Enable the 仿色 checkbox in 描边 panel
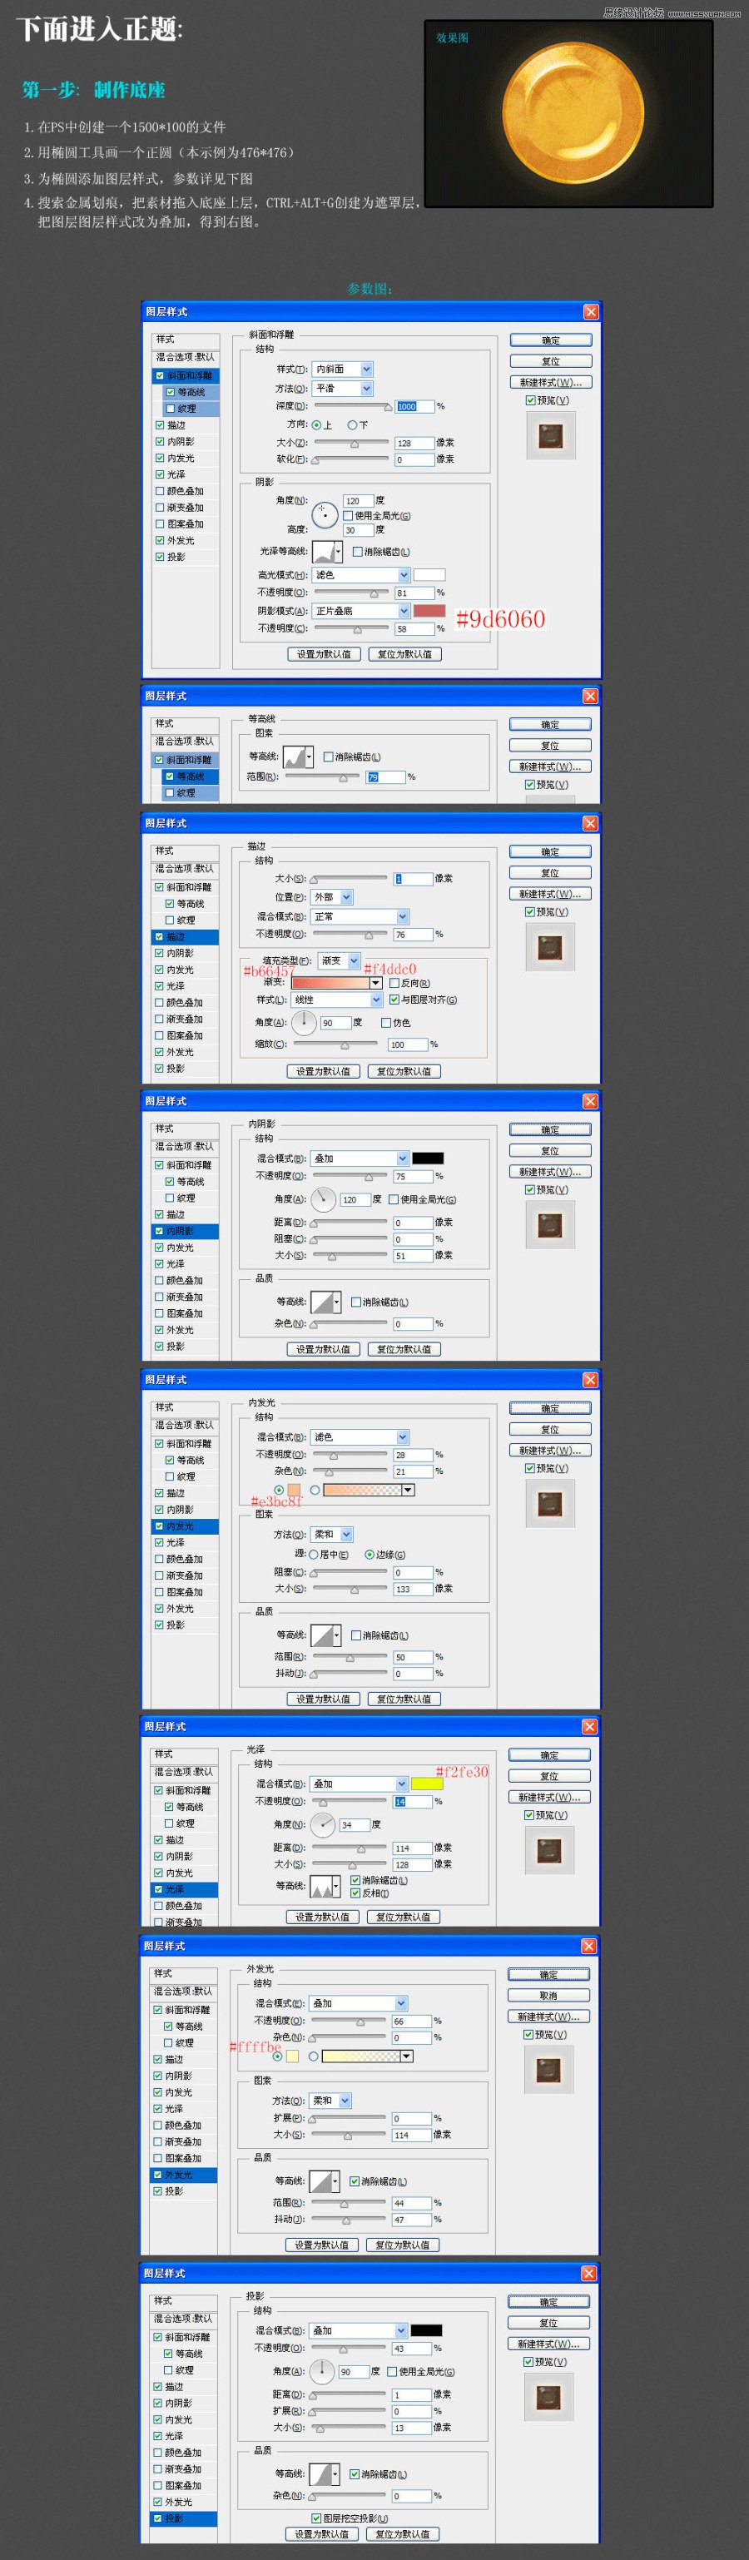749x2560 pixels. 385,1023
